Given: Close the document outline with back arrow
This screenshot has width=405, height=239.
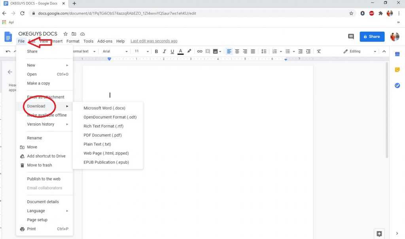Looking at the screenshot, I should [10, 72].
